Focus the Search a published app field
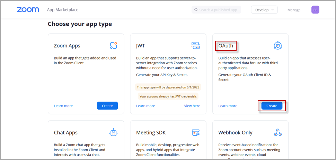This screenshot has width=336, height=160. coord(216,10)
